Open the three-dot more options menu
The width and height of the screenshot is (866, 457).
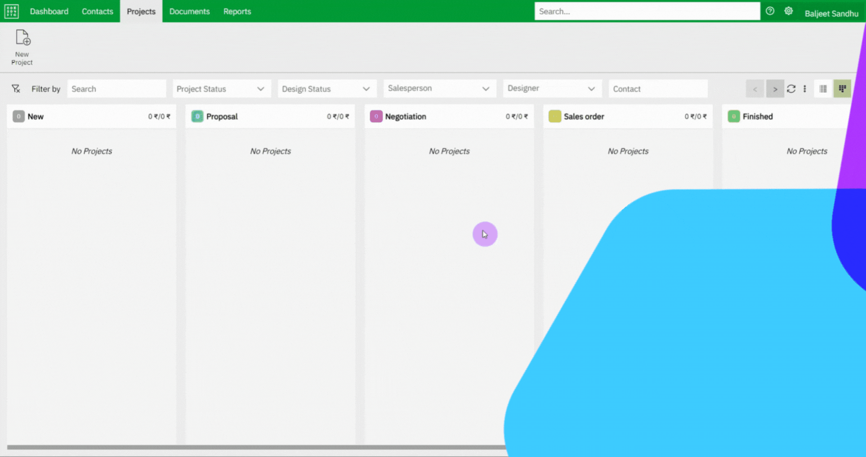click(x=805, y=89)
